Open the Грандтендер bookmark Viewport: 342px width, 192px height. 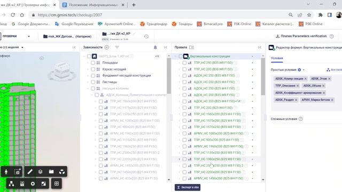click(154, 24)
